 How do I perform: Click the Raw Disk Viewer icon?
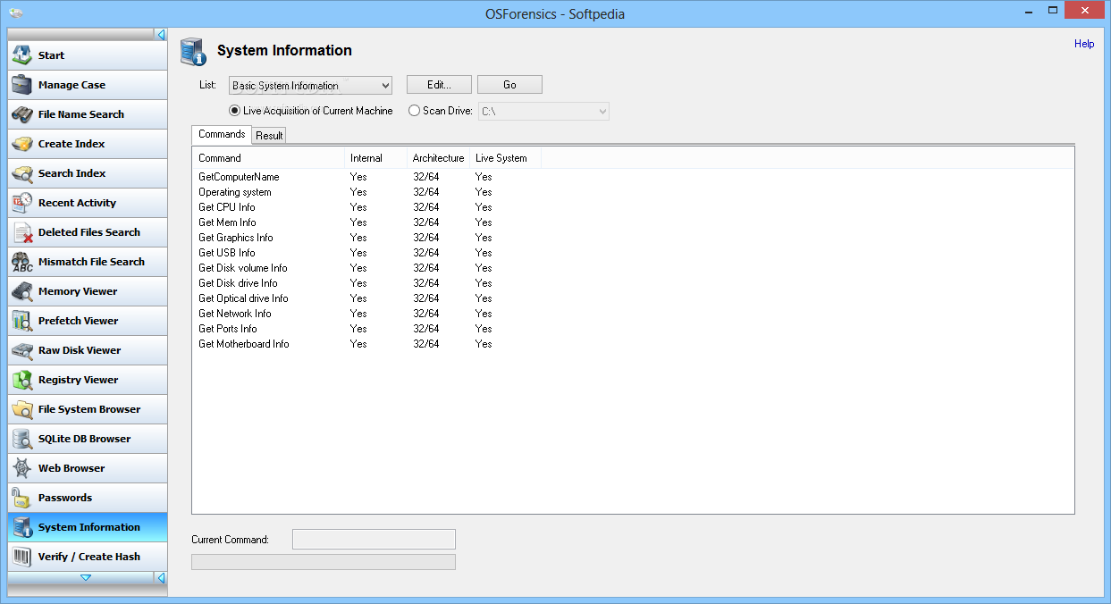(x=22, y=350)
